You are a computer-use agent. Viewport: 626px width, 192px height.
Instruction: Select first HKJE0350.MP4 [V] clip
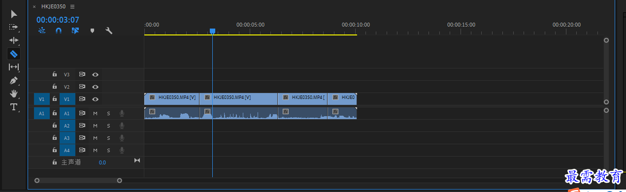[x=171, y=98]
